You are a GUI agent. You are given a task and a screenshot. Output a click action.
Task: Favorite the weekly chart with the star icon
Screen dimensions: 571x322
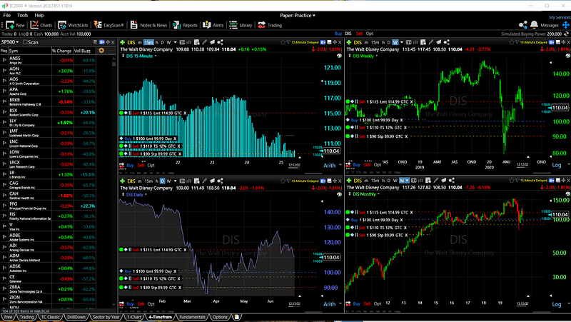coord(511,42)
